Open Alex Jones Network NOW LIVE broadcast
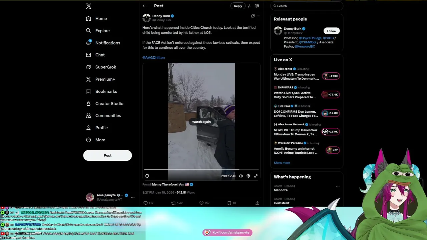 [296, 132]
